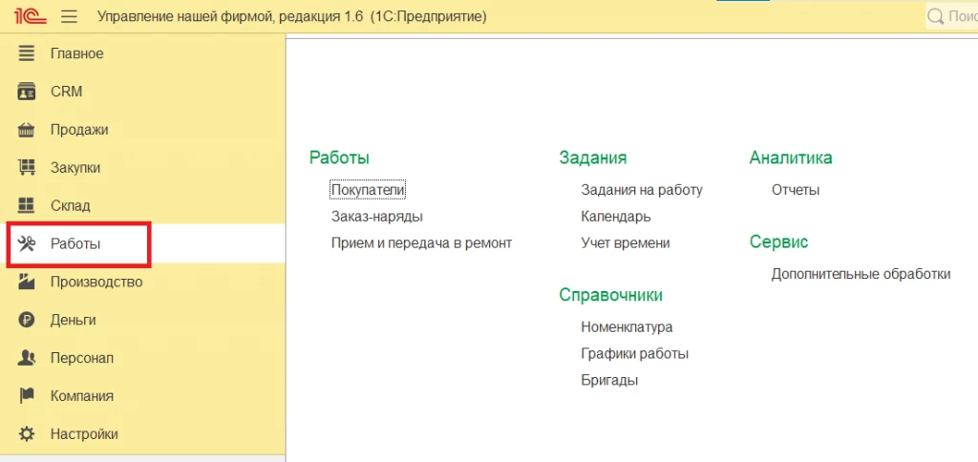Click the Компания flag icon
The height and width of the screenshot is (462, 978).
(x=26, y=396)
